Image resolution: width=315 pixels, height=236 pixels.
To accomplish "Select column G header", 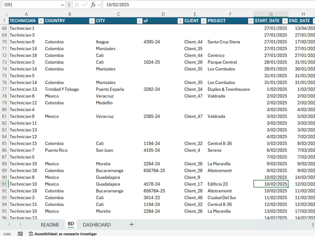I will pyautogui.click(x=271, y=14).
